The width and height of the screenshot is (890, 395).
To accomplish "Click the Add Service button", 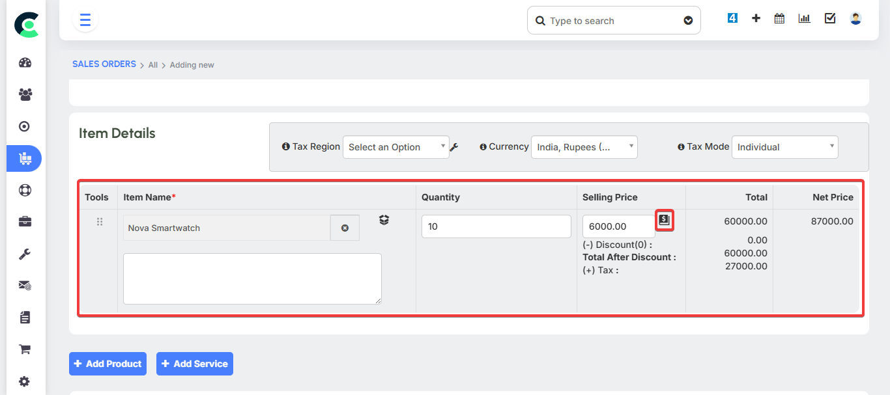I will pos(194,364).
